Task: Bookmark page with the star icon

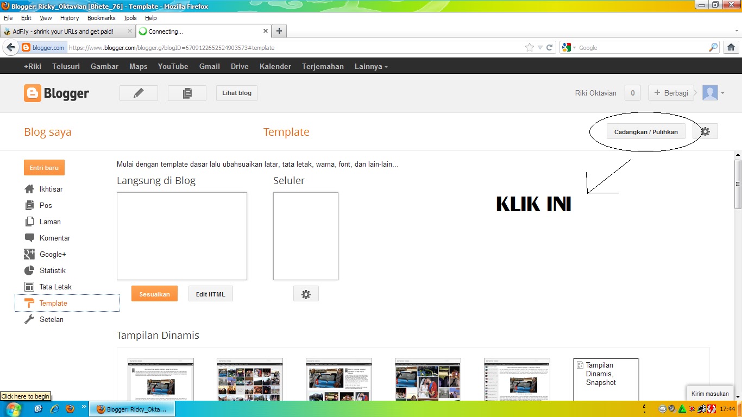Action: coord(530,48)
